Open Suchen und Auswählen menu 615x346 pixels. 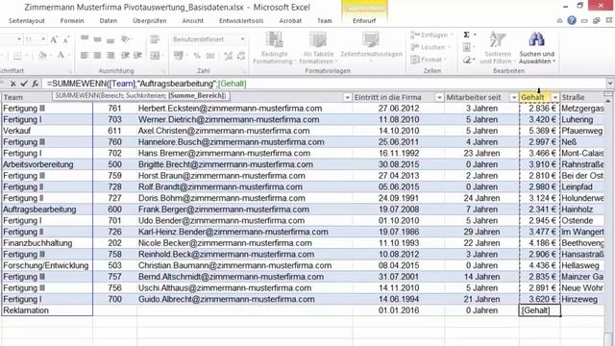tap(536, 49)
